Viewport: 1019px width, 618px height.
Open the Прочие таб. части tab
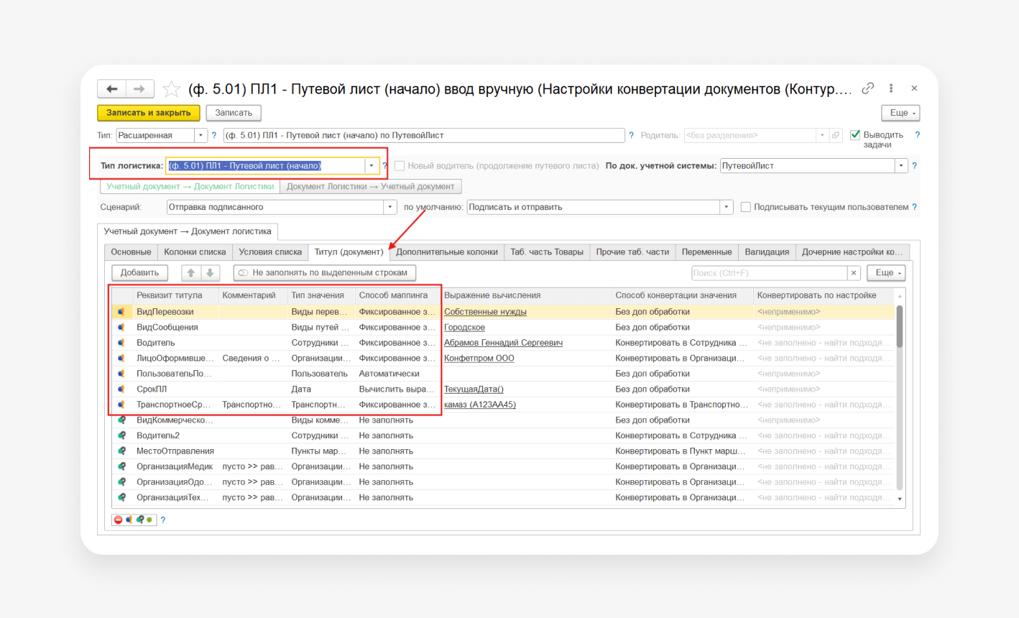[632, 252]
